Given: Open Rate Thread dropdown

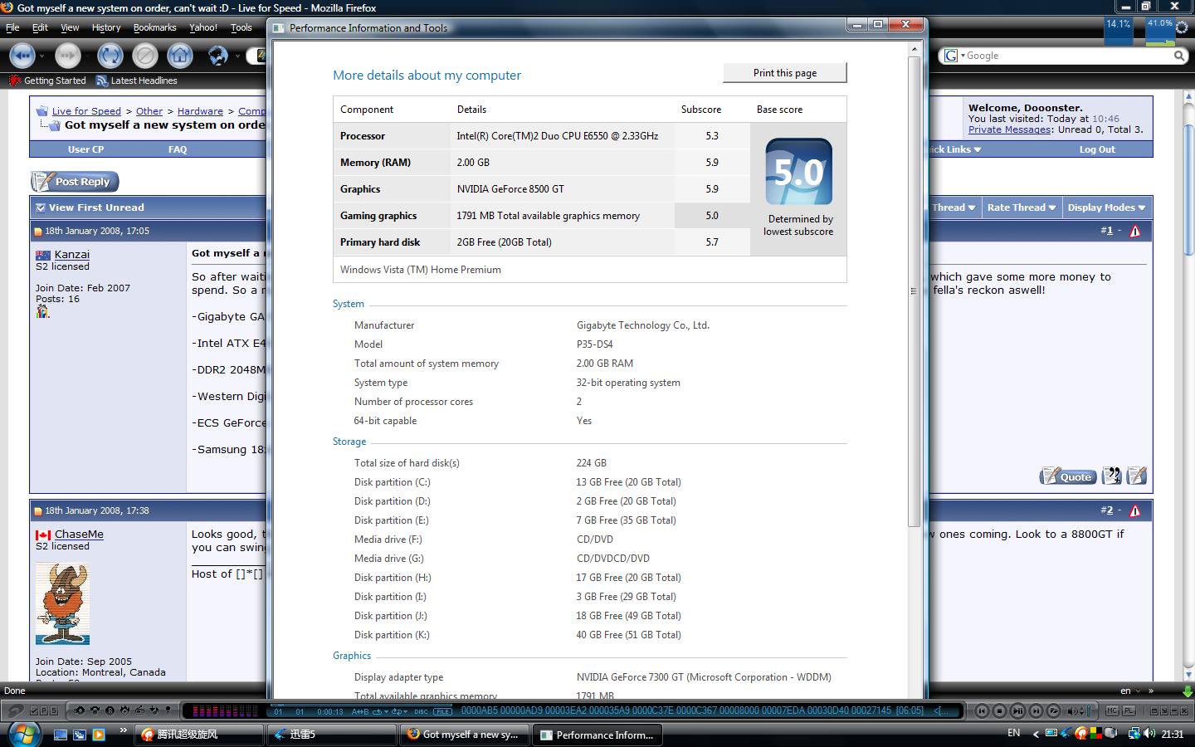Looking at the screenshot, I should coord(1021,207).
